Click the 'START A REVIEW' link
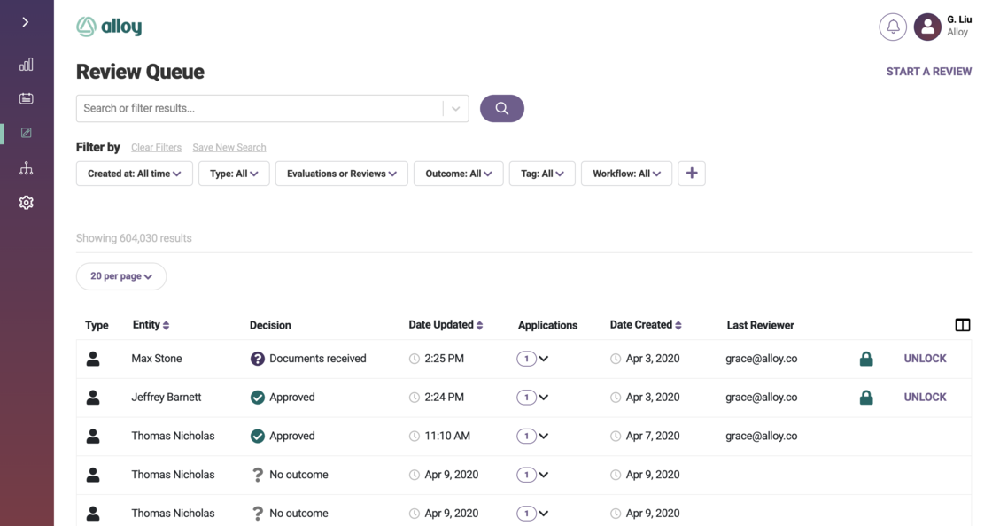 click(x=928, y=72)
